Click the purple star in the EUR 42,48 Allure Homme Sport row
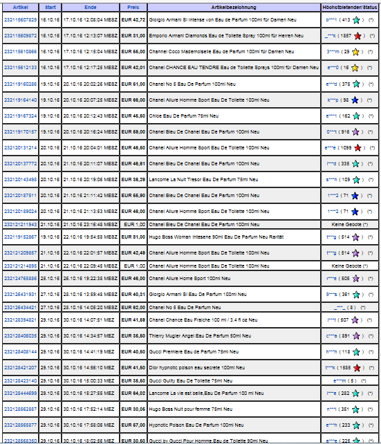Viewport: 381px width, 444px height. pyautogui.click(x=355, y=253)
